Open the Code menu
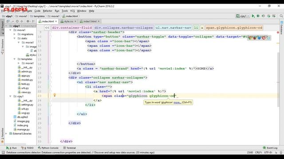Viewport: 284px width, 159px height. coord(37,11)
